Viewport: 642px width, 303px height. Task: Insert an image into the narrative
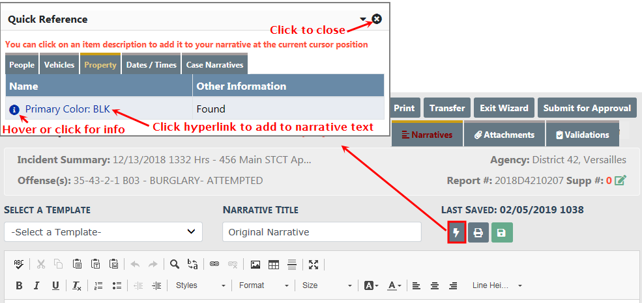(x=255, y=264)
